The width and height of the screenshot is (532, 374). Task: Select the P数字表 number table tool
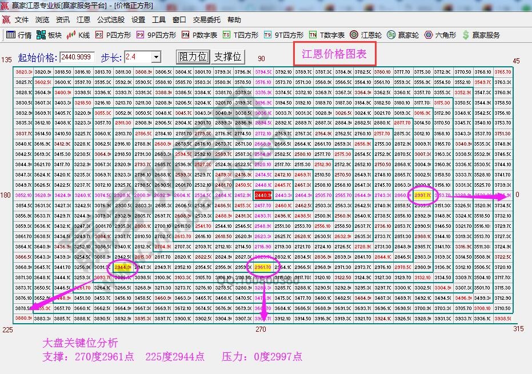click(199, 34)
